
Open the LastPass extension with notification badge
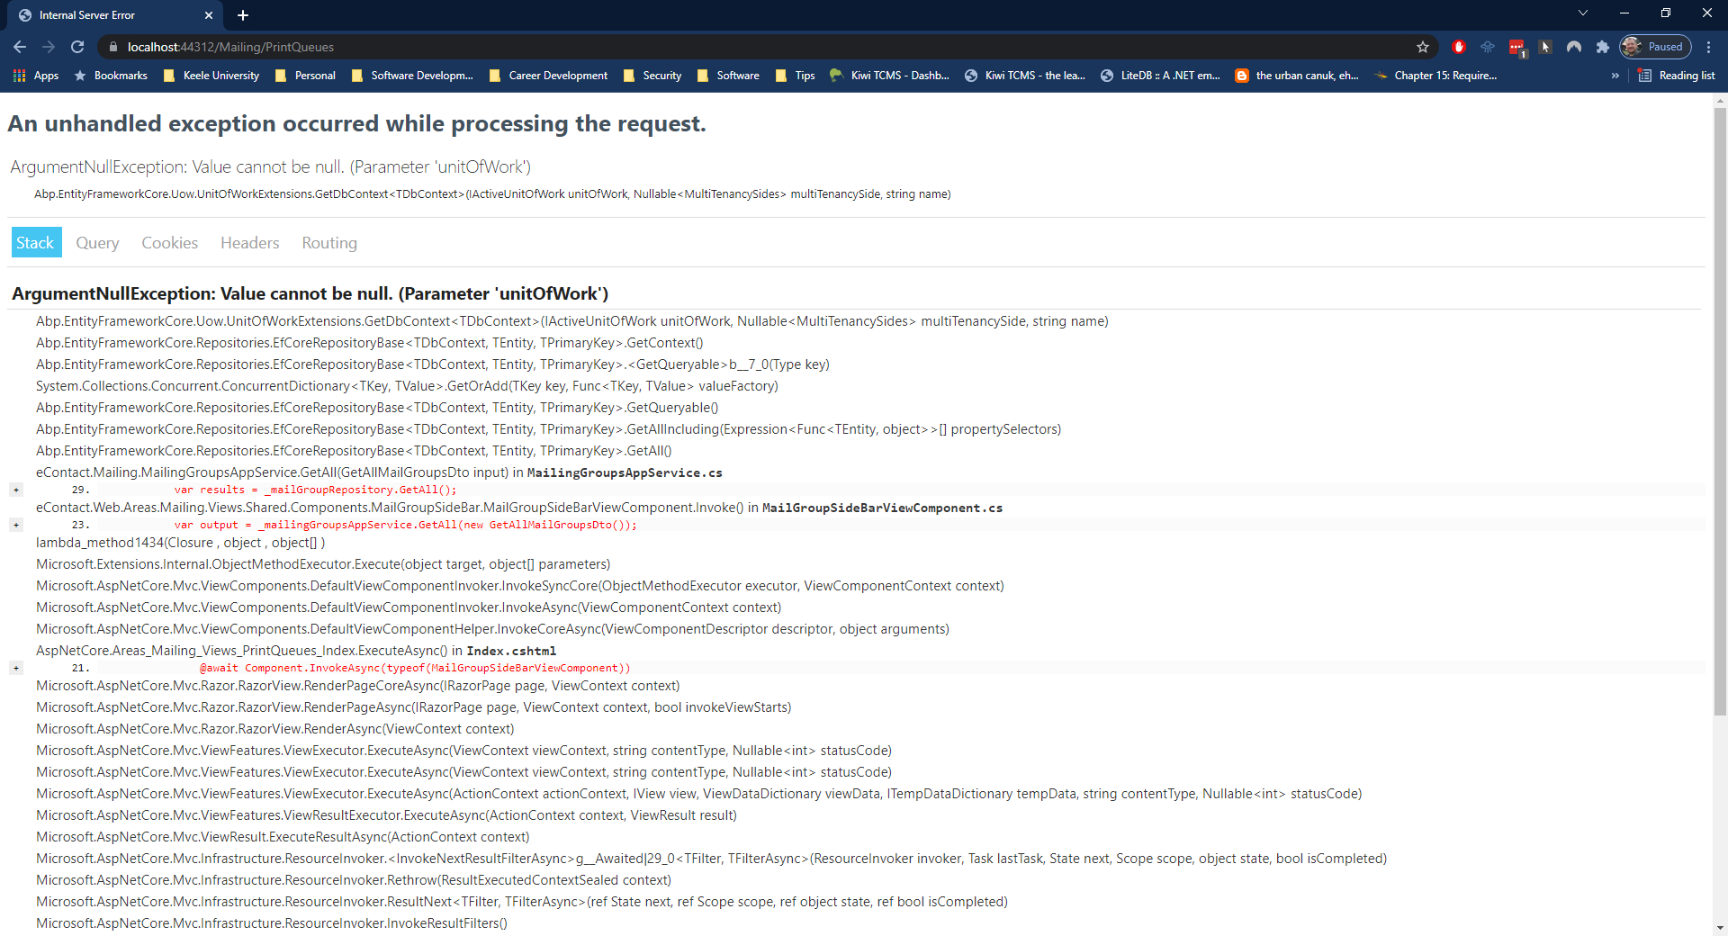(1516, 47)
